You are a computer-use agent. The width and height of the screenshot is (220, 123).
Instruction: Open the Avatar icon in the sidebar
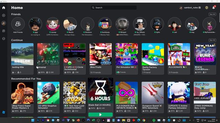point(4,23)
